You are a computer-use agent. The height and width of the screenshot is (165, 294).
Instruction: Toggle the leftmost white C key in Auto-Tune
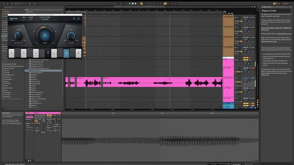[x=11, y=53]
